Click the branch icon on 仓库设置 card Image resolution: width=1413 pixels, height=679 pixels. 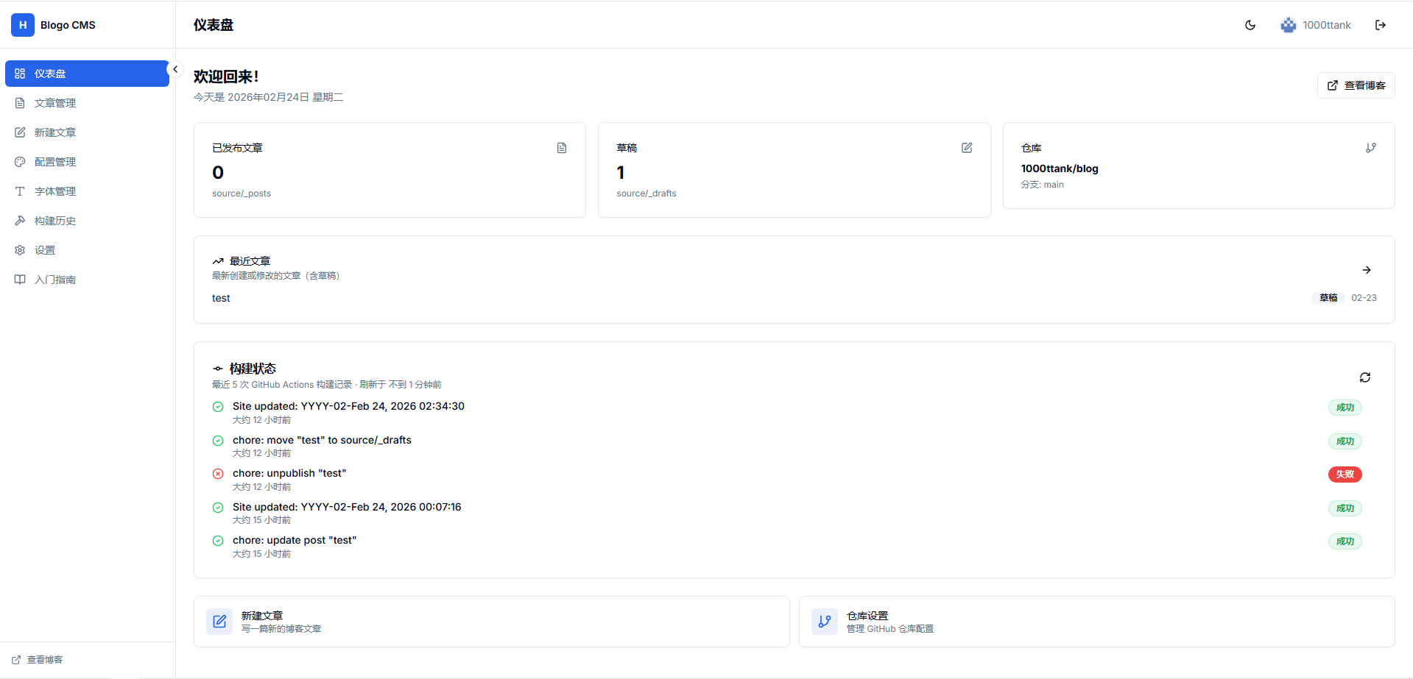point(825,622)
